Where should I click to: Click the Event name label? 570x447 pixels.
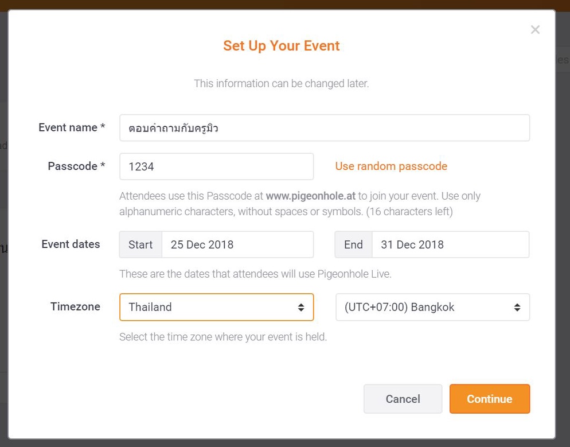[72, 127]
